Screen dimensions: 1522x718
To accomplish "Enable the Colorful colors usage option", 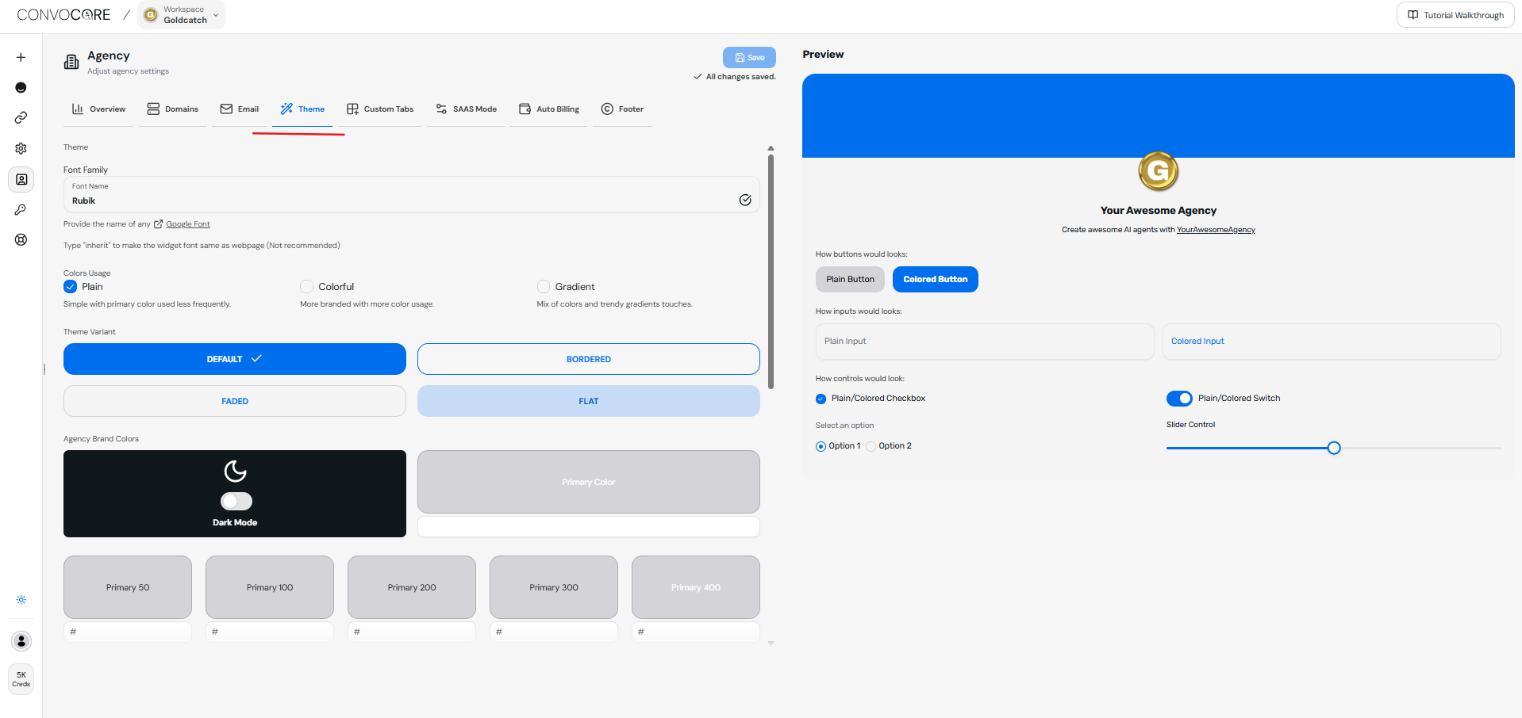I will tap(306, 286).
